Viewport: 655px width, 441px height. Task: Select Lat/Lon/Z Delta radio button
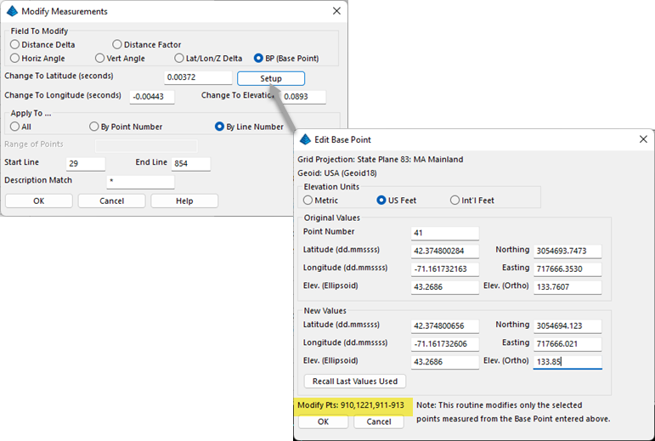pyautogui.click(x=179, y=59)
